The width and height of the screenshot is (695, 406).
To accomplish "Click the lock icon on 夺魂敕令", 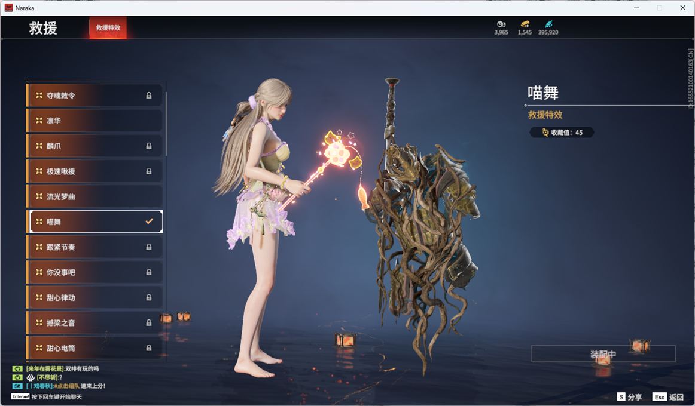I will coord(149,95).
